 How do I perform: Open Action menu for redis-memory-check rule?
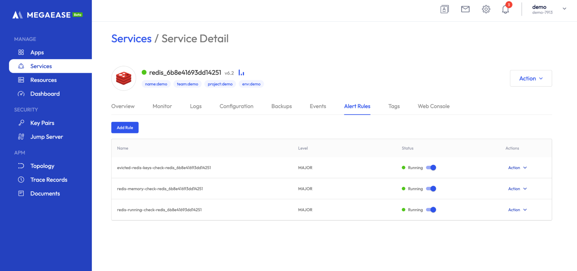(517, 189)
